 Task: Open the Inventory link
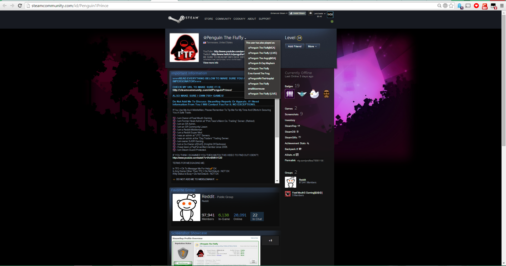click(290, 120)
